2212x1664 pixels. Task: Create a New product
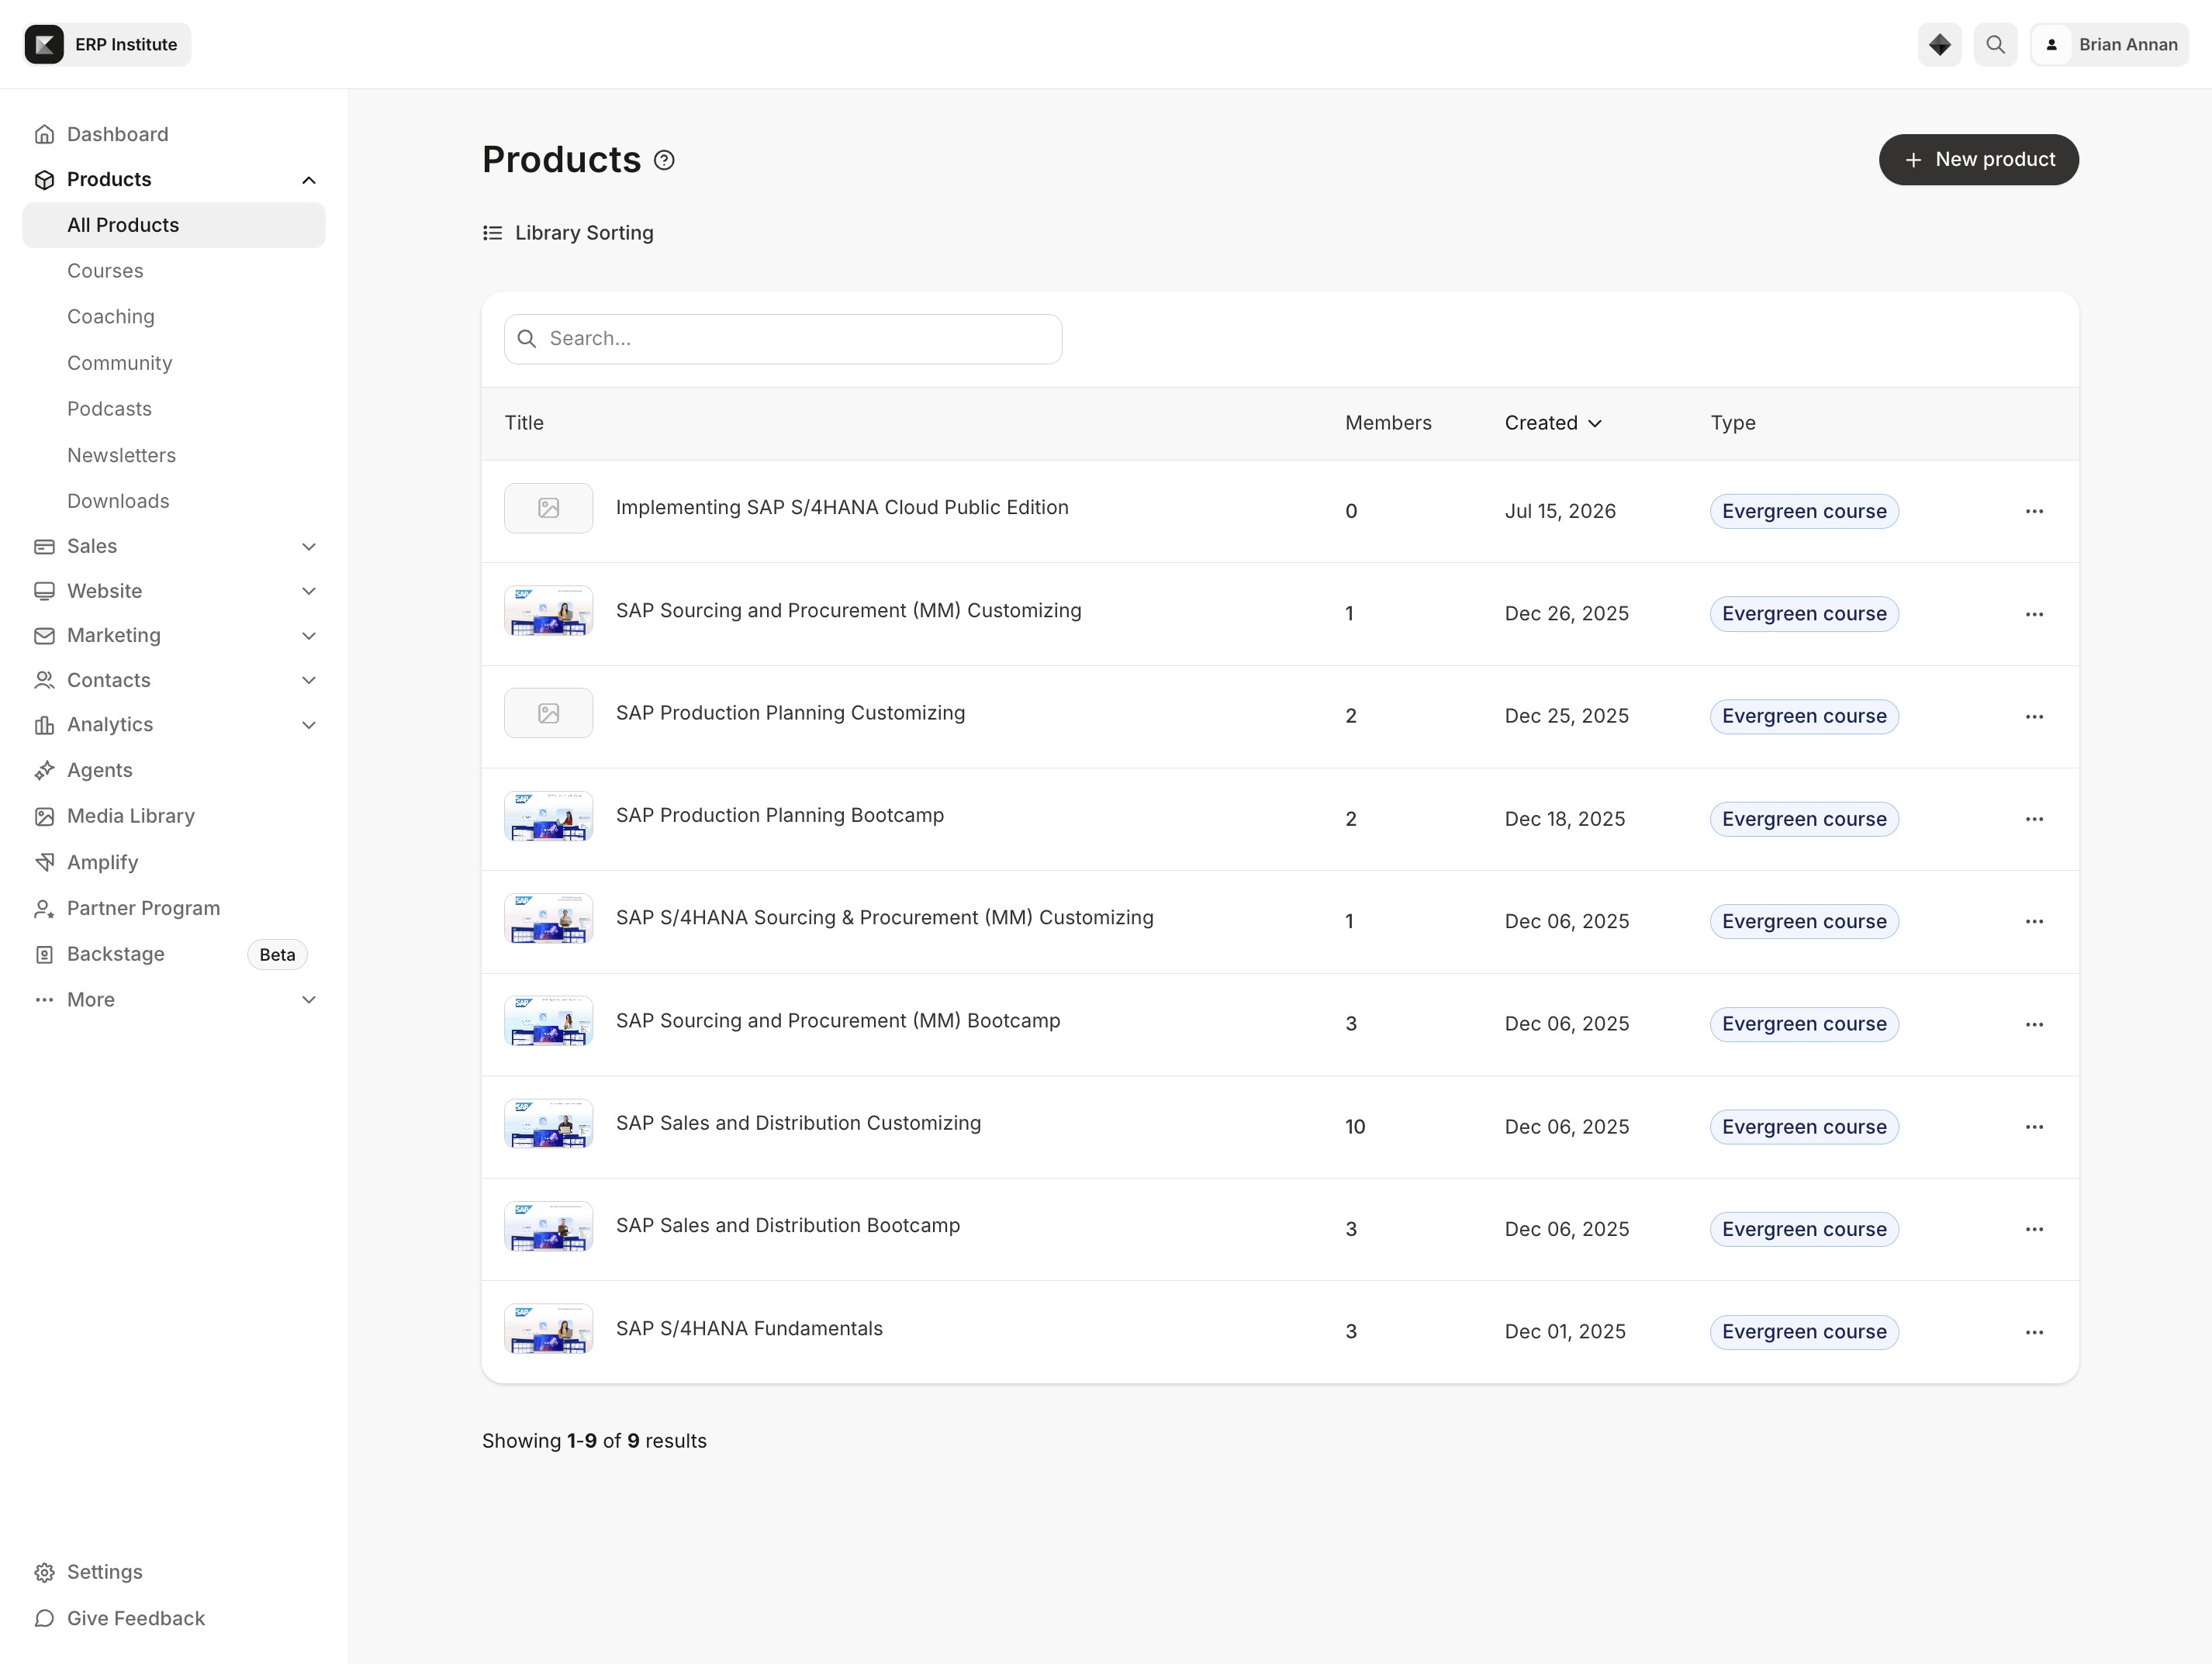click(1978, 160)
